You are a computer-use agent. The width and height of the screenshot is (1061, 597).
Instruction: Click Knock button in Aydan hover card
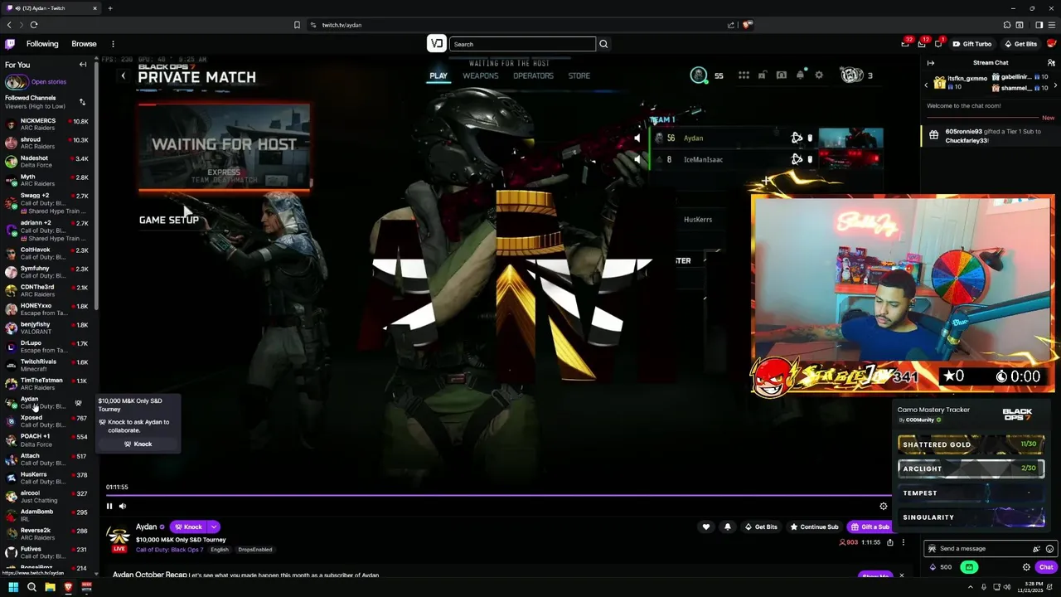[x=138, y=444]
